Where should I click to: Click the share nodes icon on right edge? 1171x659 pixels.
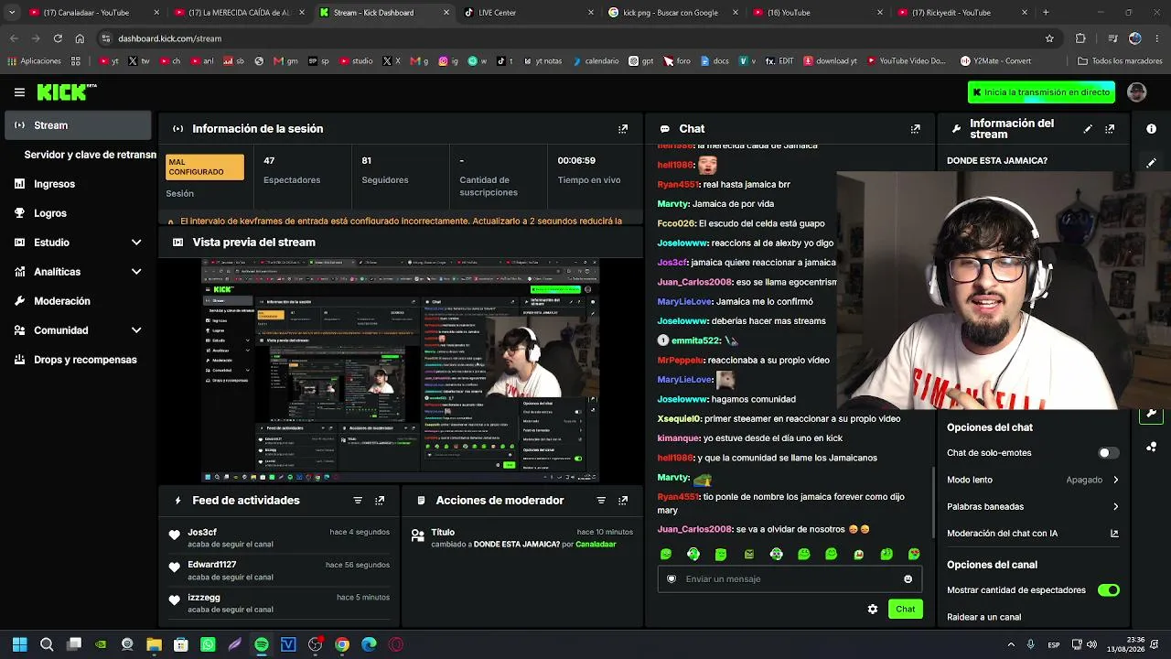(x=1151, y=447)
